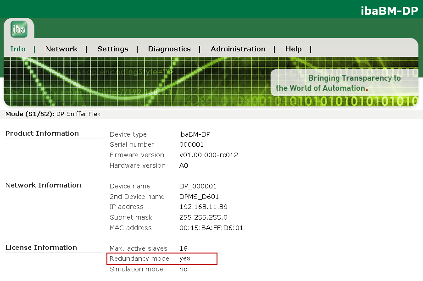
Task: Click the Simulation mode label
Action: pyautogui.click(x=136, y=269)
